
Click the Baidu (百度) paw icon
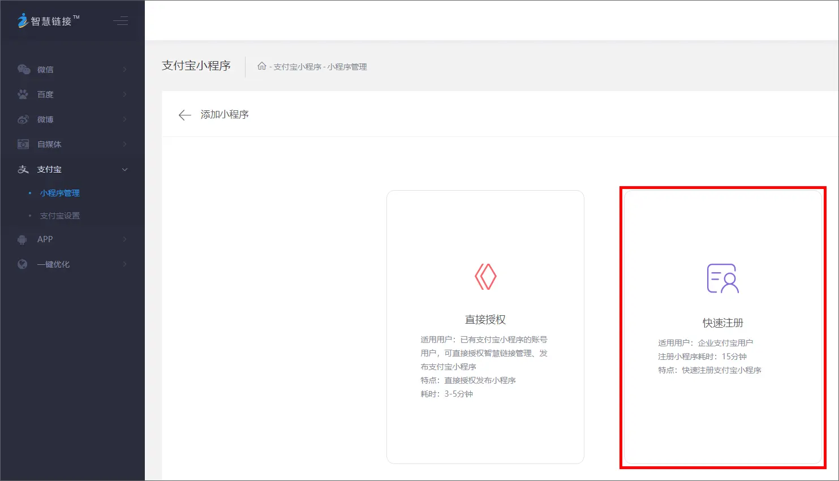point(23,95)
